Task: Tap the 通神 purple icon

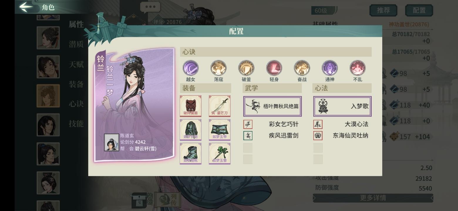Action: click(x=330, y=68)
